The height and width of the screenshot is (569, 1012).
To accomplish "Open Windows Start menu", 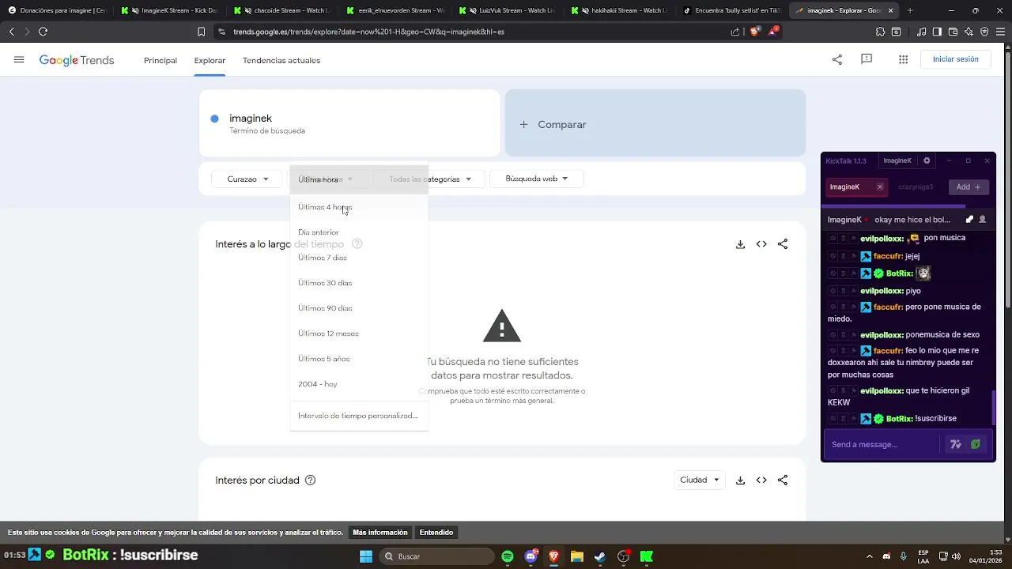I will [366, 556].
